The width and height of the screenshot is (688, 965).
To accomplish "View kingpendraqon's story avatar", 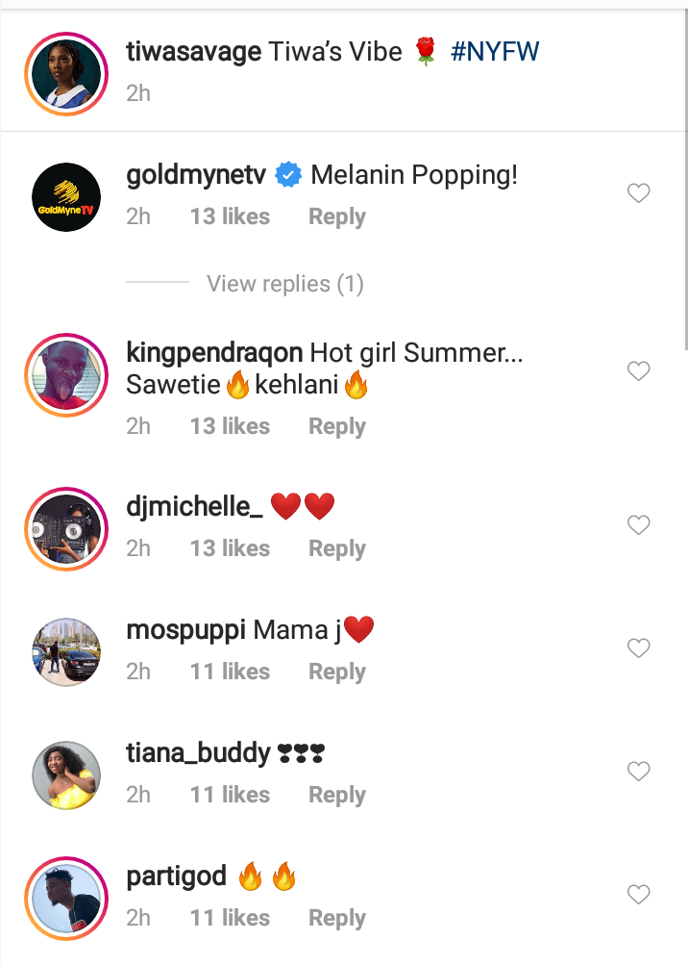I will click(66, 375).
